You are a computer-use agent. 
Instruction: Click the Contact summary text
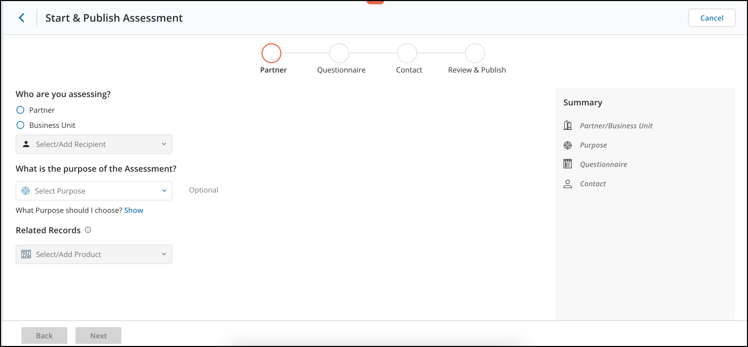(593, 184)
